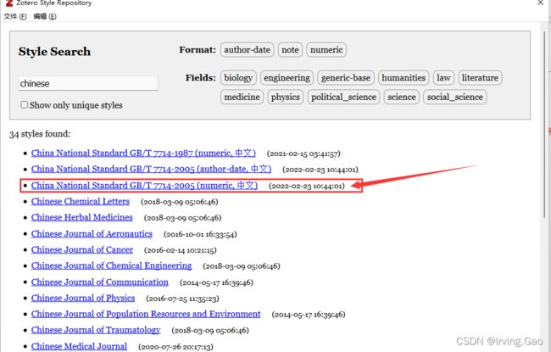Open Chinese Journal of Population Resources and Environment
Screen dimensions: 551x352
[x=146, y=314]
